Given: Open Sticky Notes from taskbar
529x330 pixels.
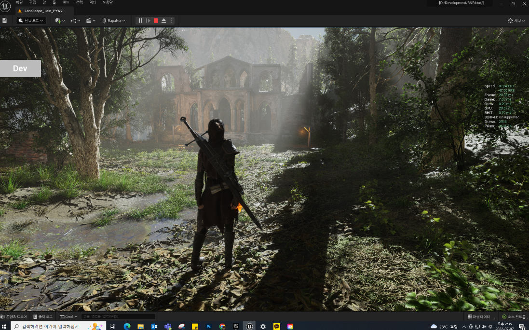Looking at the screenshot, I should coord(195,326).
